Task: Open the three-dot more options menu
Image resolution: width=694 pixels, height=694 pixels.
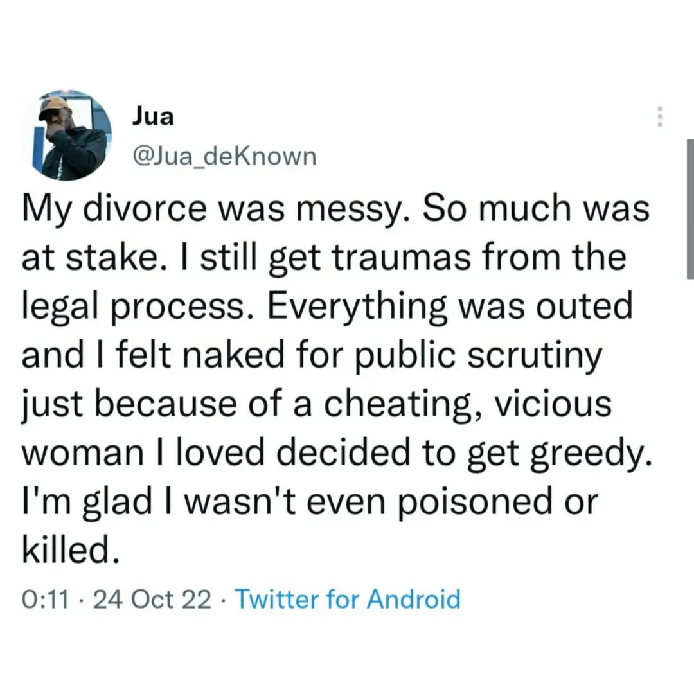Action: (x=659, y=117)
